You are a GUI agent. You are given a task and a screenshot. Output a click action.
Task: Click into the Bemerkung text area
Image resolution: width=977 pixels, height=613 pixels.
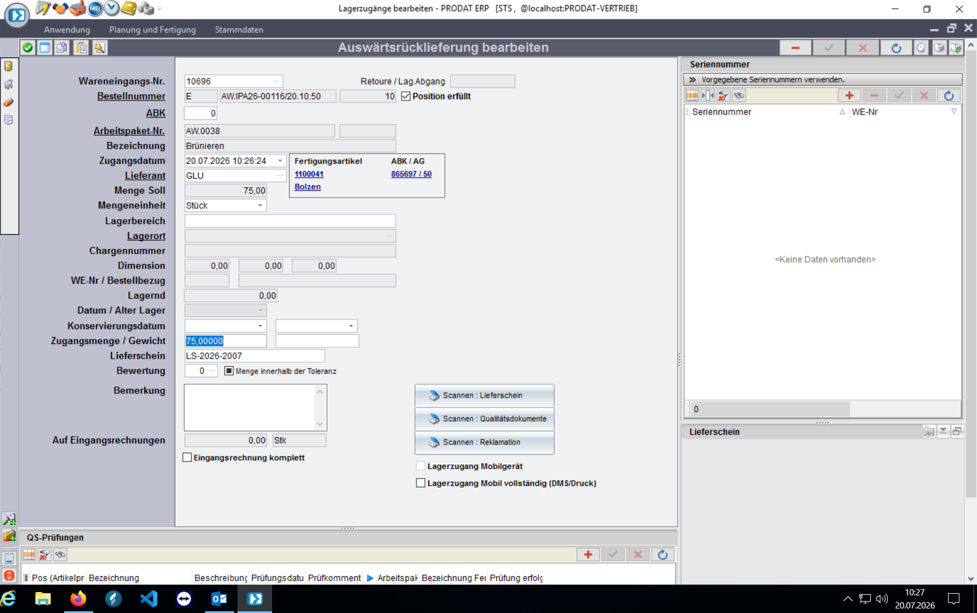coord(250,408)
